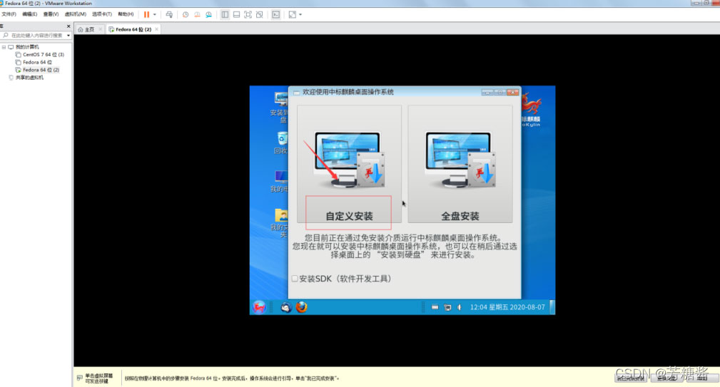Open the snapshot manager toolbar icon

click(208, 15)
